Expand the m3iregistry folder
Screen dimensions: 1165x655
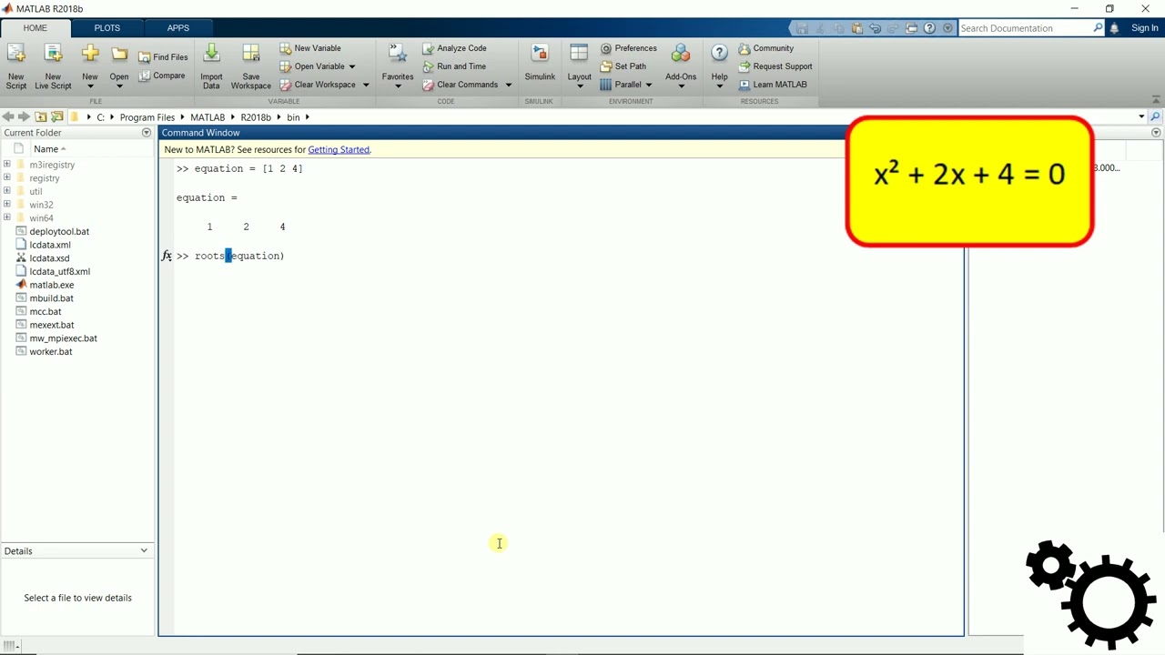[x=7, y=165]
